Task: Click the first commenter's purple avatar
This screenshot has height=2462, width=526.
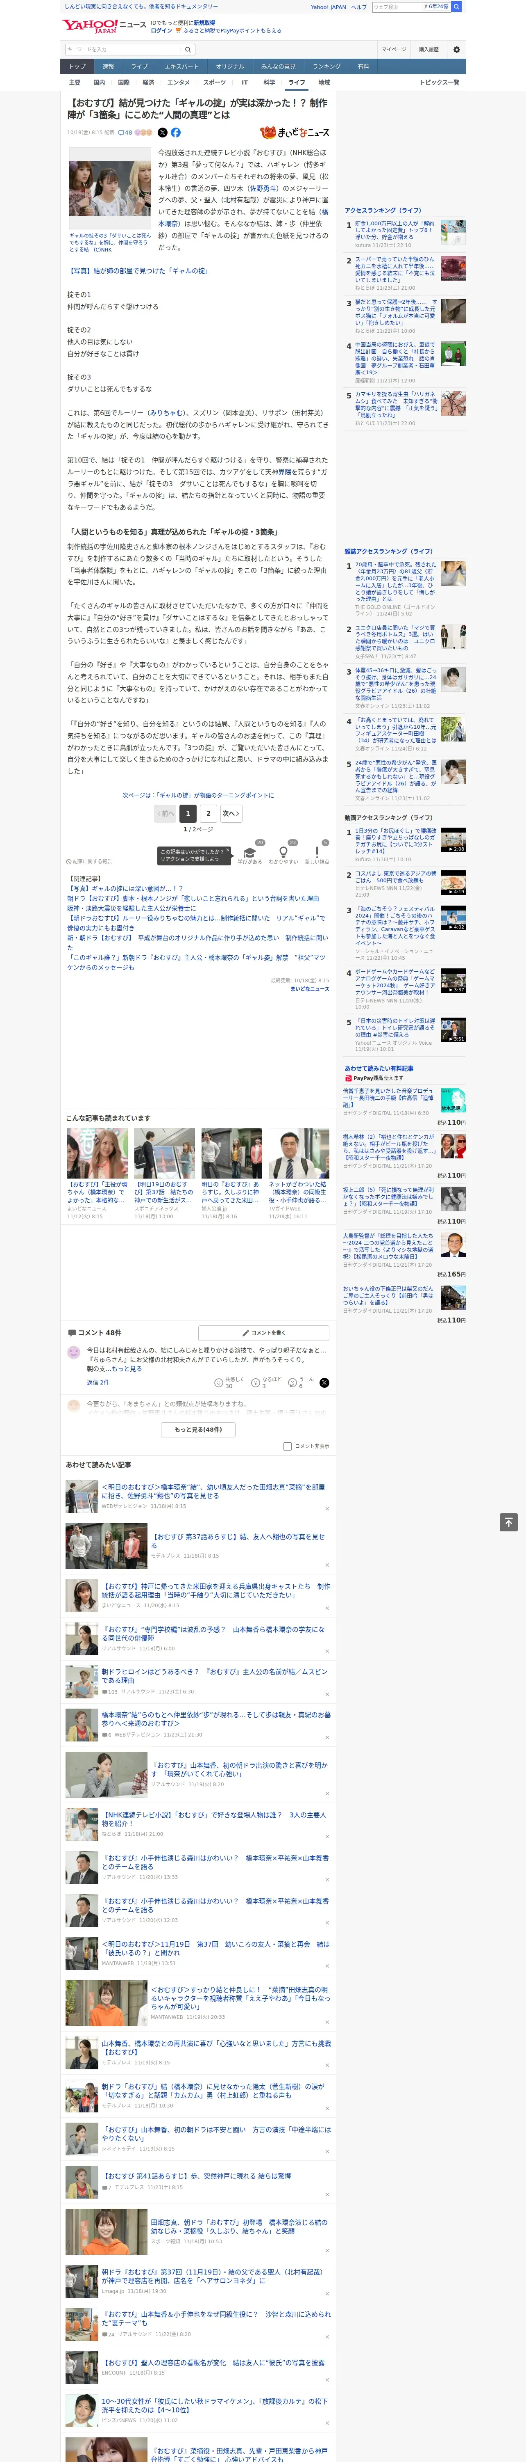Action: click(73, 1352)
